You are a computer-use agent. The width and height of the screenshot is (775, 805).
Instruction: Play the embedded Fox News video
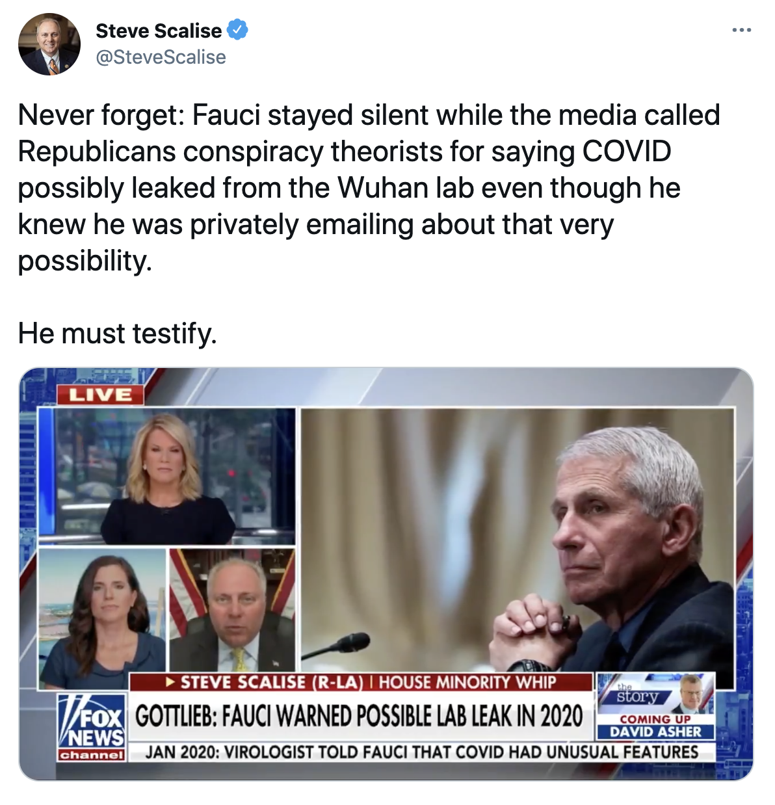pos(386,574)
